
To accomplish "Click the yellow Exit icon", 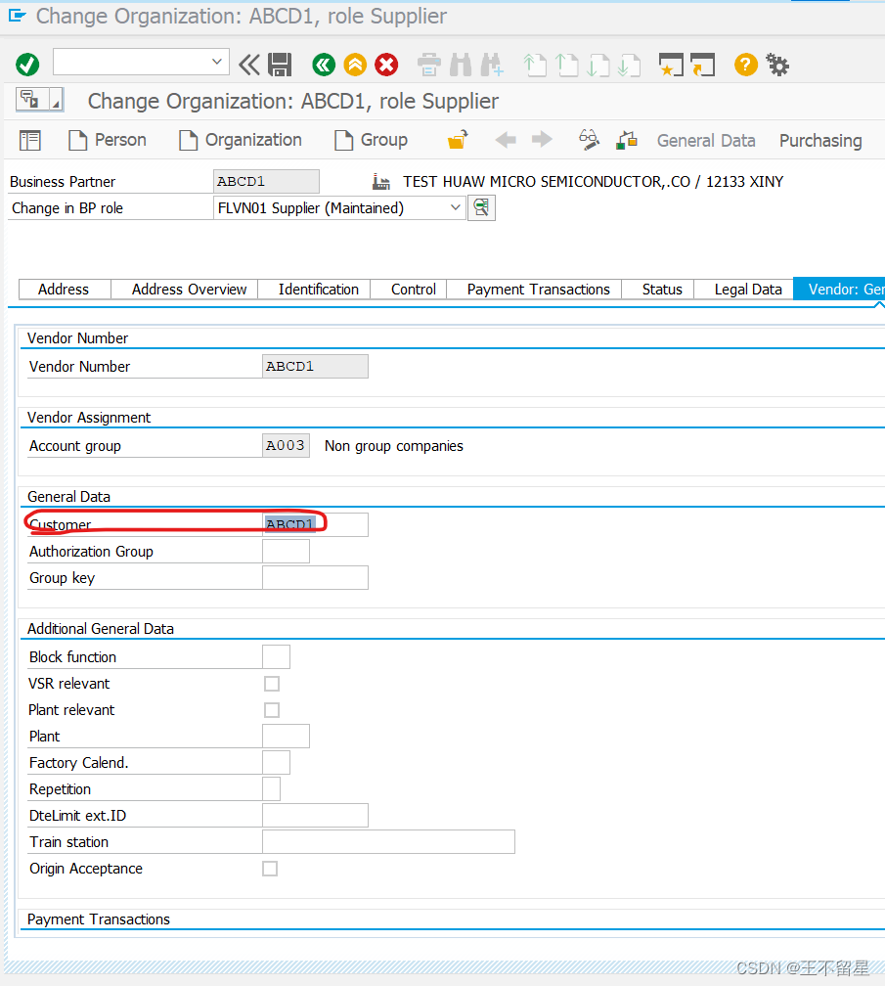I will pyautogui.click(x=355, y=65).
